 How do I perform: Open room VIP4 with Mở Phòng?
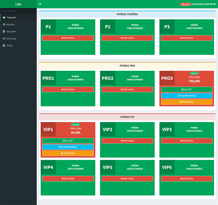pos(68,179)
